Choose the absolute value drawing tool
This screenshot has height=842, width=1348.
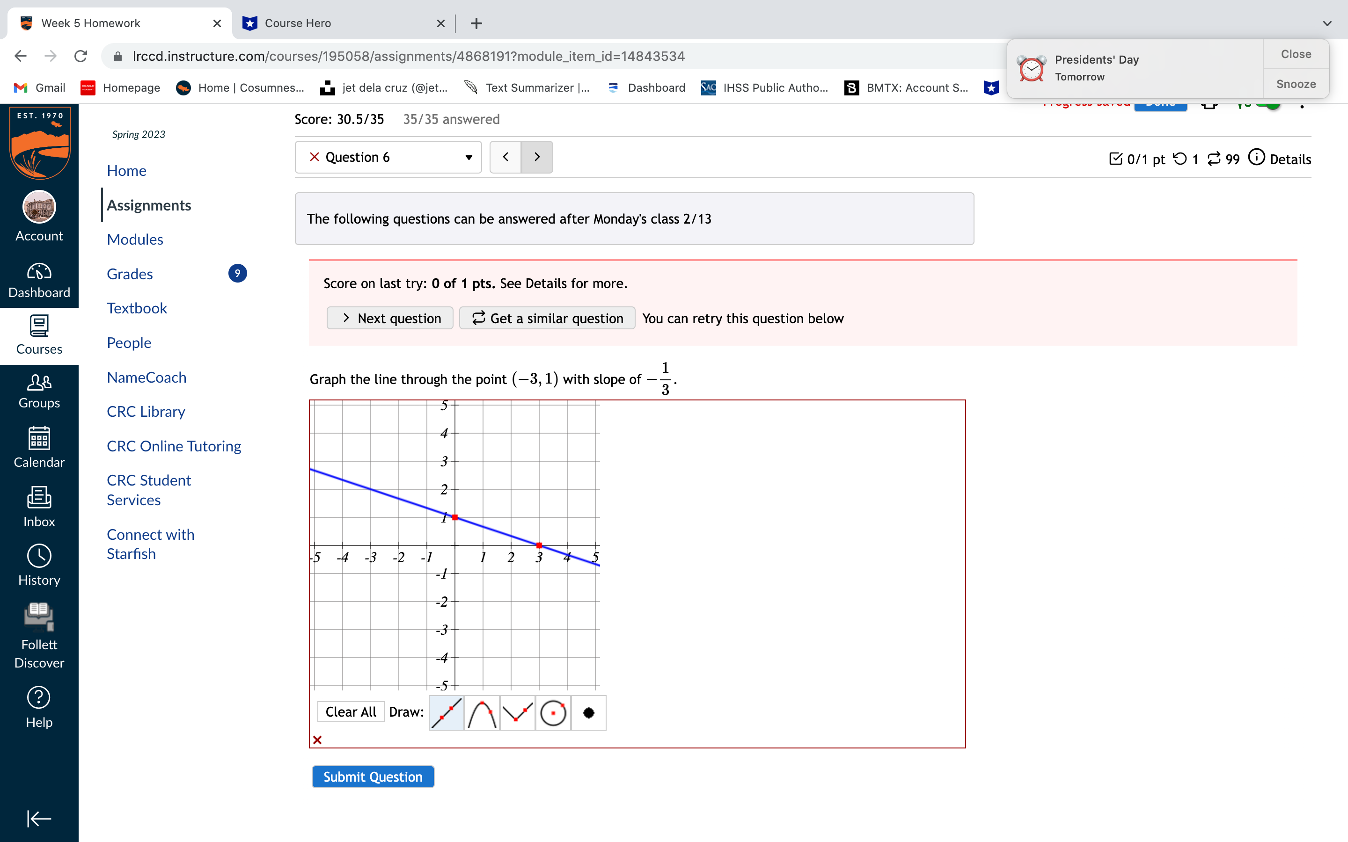click(517, 713)
